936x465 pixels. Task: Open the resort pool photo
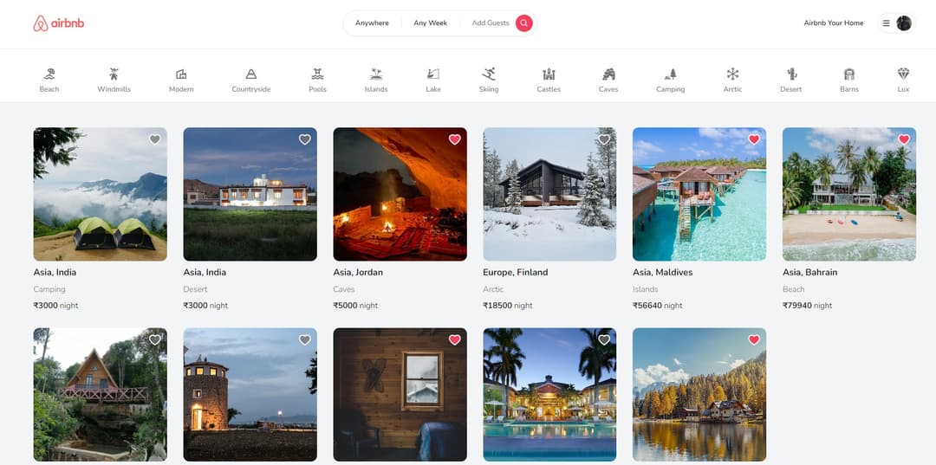549,395
